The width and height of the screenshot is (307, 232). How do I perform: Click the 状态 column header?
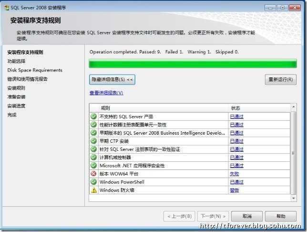259,108
